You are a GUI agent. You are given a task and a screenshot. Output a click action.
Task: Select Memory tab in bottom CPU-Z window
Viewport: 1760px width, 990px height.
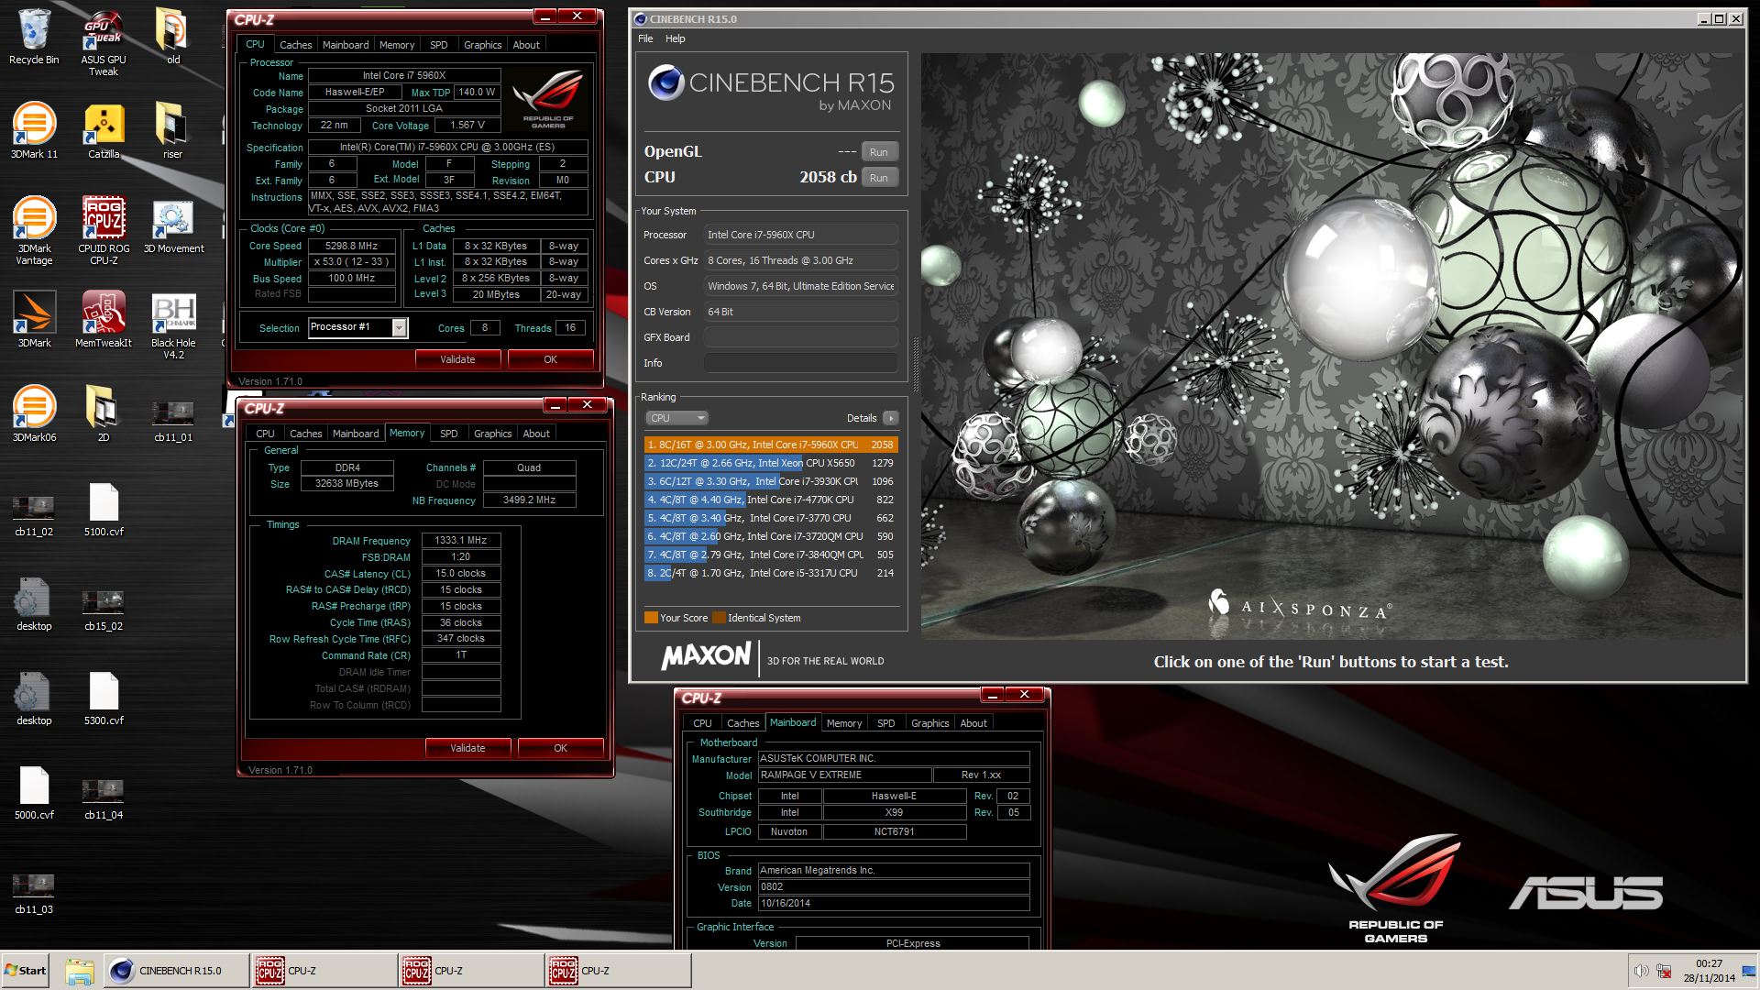click(843, 723)
